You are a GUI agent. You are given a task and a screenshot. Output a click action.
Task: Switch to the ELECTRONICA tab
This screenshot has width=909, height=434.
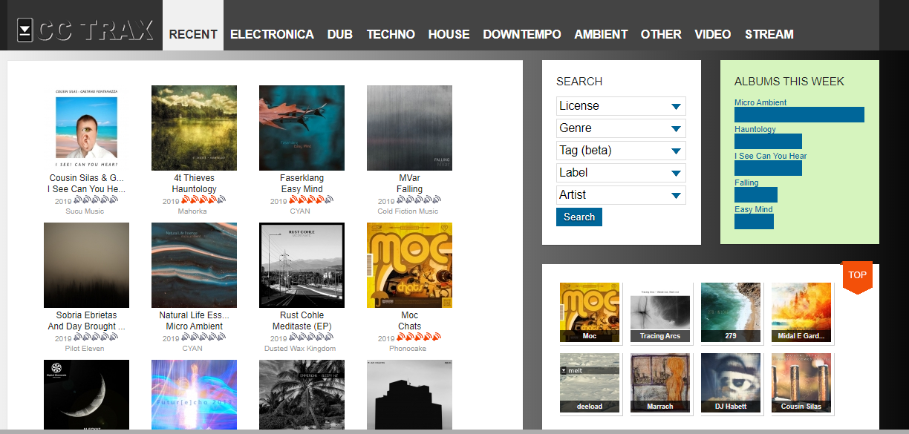[272, 34]
